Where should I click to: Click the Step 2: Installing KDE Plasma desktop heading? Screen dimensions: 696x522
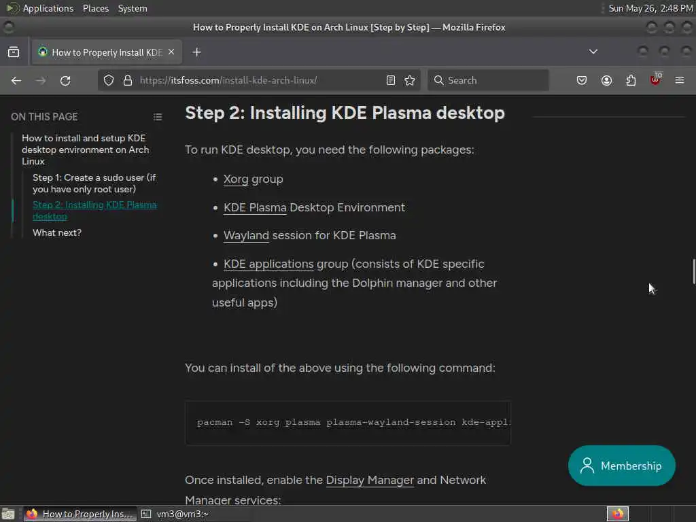pos(345,113)
